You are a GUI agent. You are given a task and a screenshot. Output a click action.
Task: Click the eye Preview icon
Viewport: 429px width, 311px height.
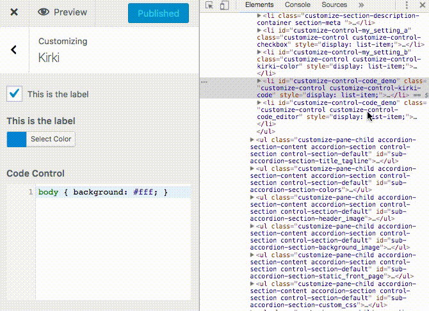pos(44,12)
